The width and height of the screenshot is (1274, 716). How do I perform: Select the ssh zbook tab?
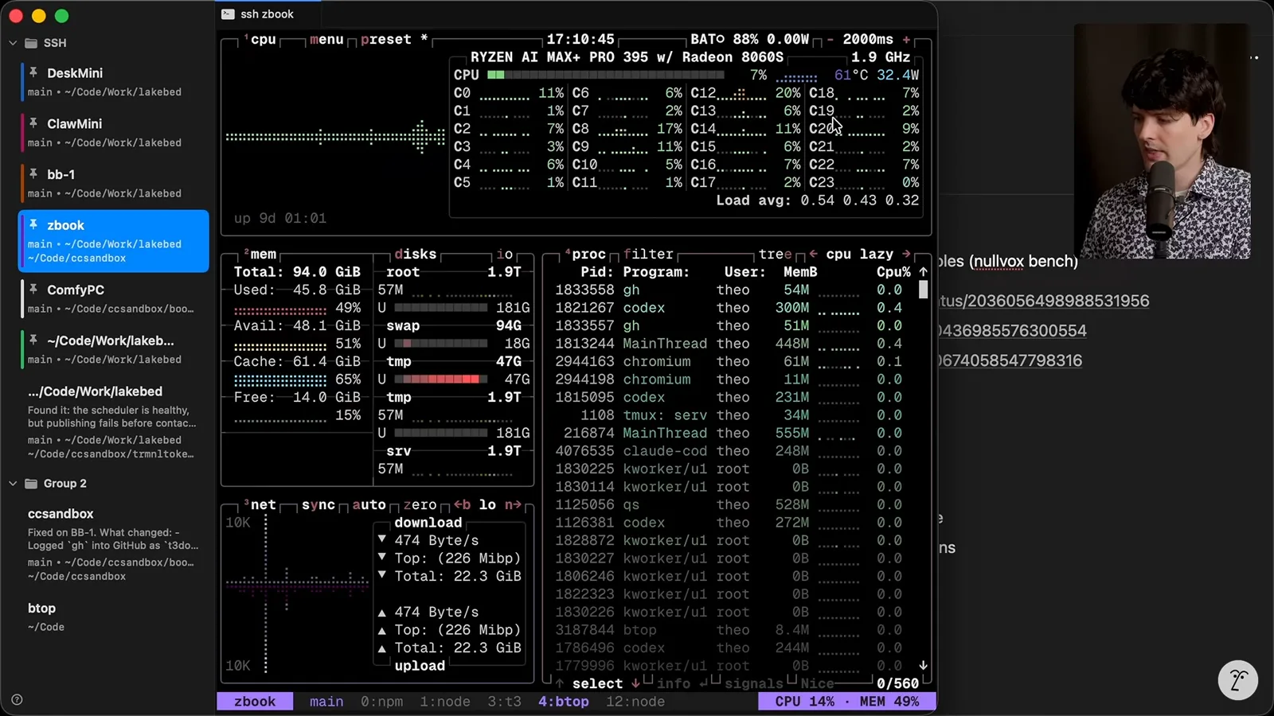[268, 14]
